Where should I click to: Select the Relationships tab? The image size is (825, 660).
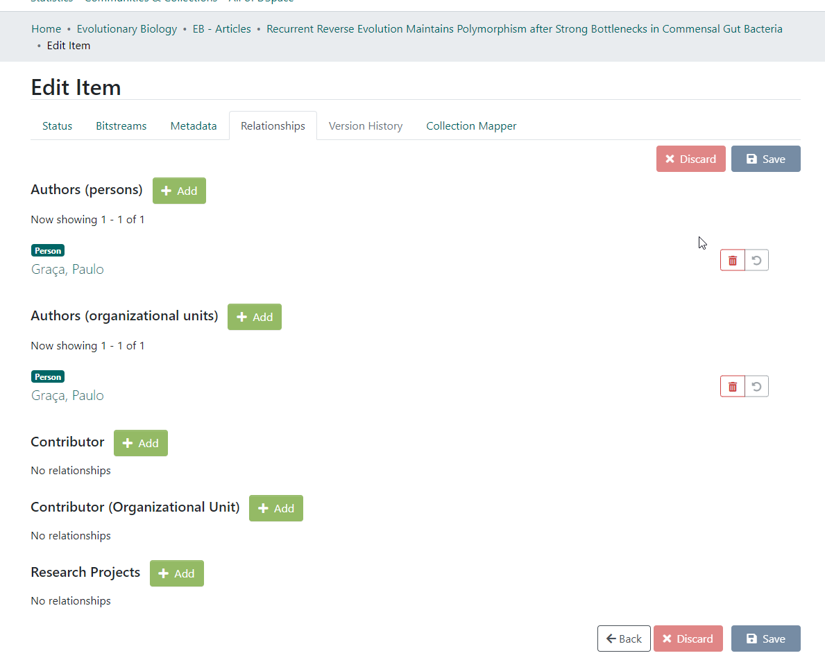pyautogui.click(x=273, y=125)
